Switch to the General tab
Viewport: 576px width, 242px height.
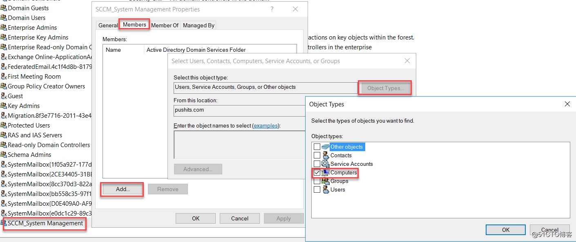coord(108,25)
